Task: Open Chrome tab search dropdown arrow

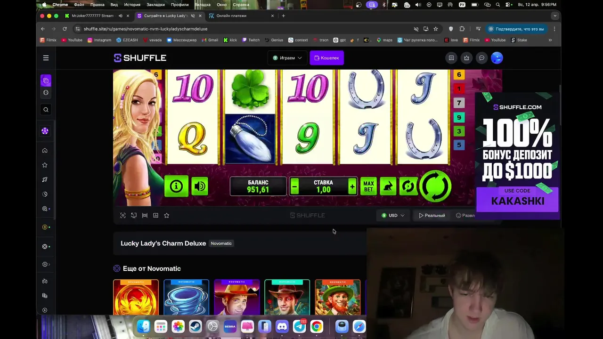Action: click(x=554, y=16)
